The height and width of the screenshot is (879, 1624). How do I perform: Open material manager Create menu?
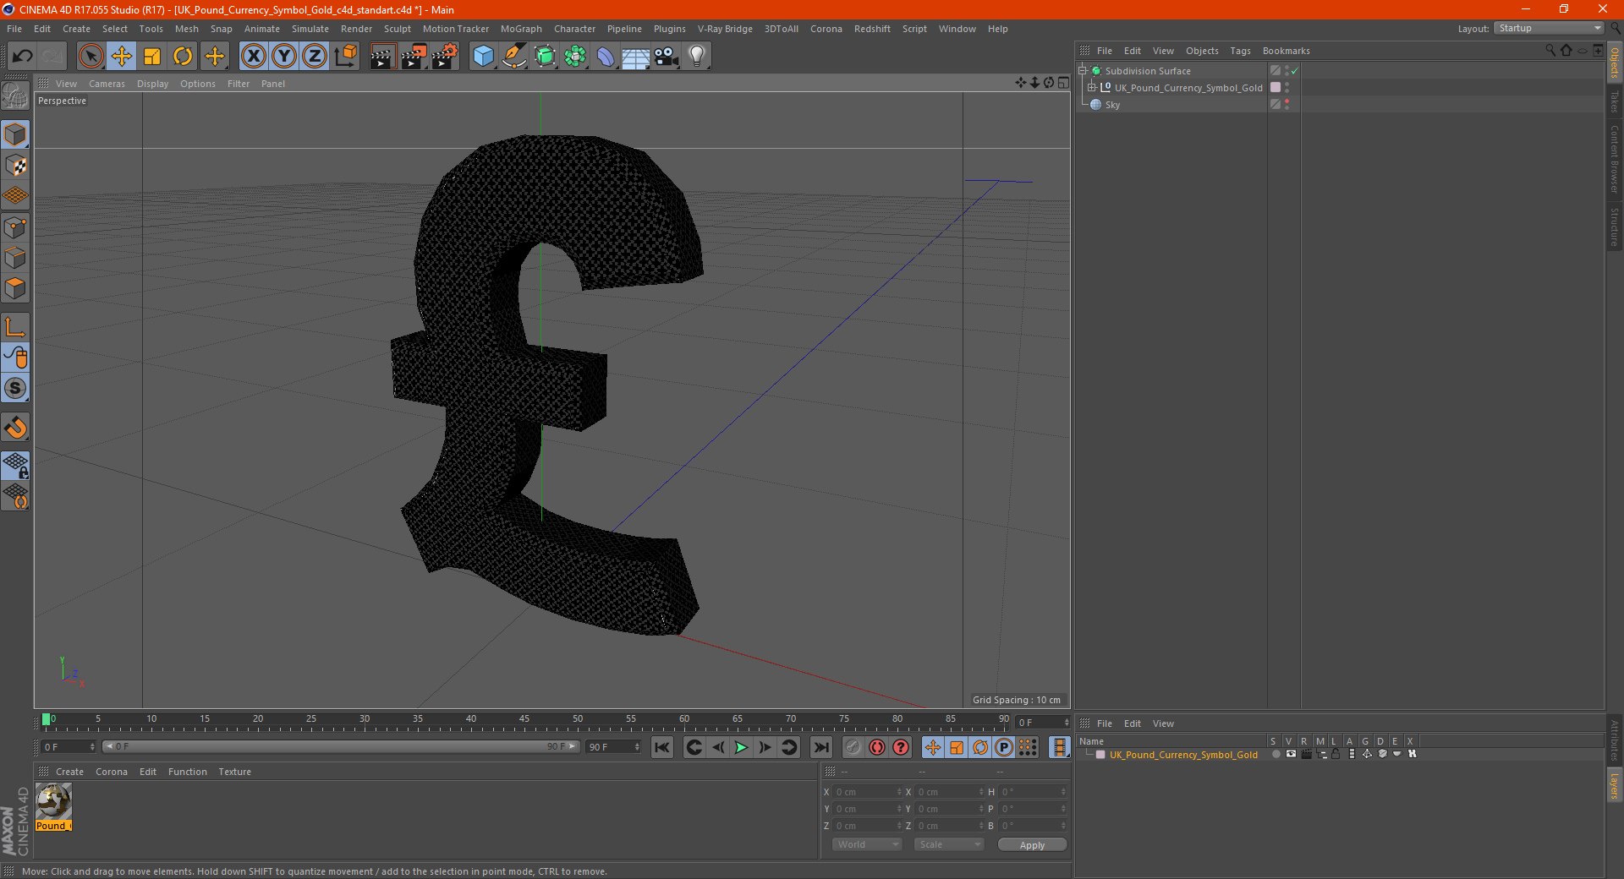[69, 772]
